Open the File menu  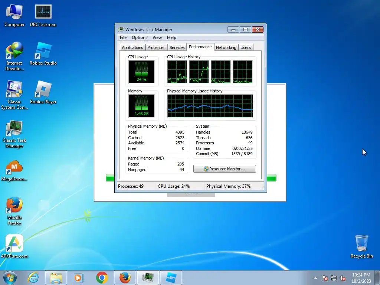(x=123, y=37)
